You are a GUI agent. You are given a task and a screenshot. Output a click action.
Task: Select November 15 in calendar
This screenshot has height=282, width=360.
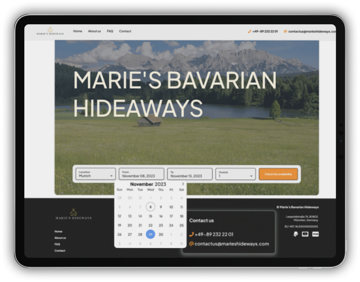pyautogui.click(x=150, y=216)
